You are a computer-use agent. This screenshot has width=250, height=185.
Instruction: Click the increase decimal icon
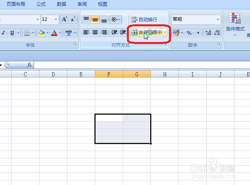point(208,33)
